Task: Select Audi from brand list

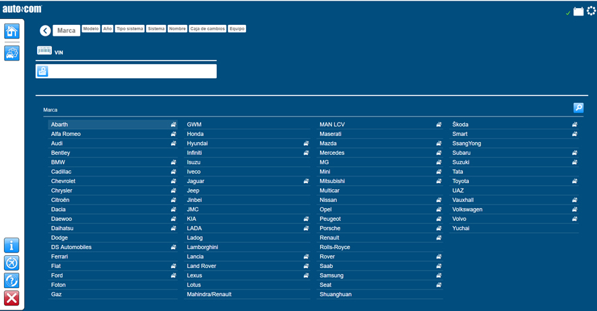Action: (x=113, y=143)
